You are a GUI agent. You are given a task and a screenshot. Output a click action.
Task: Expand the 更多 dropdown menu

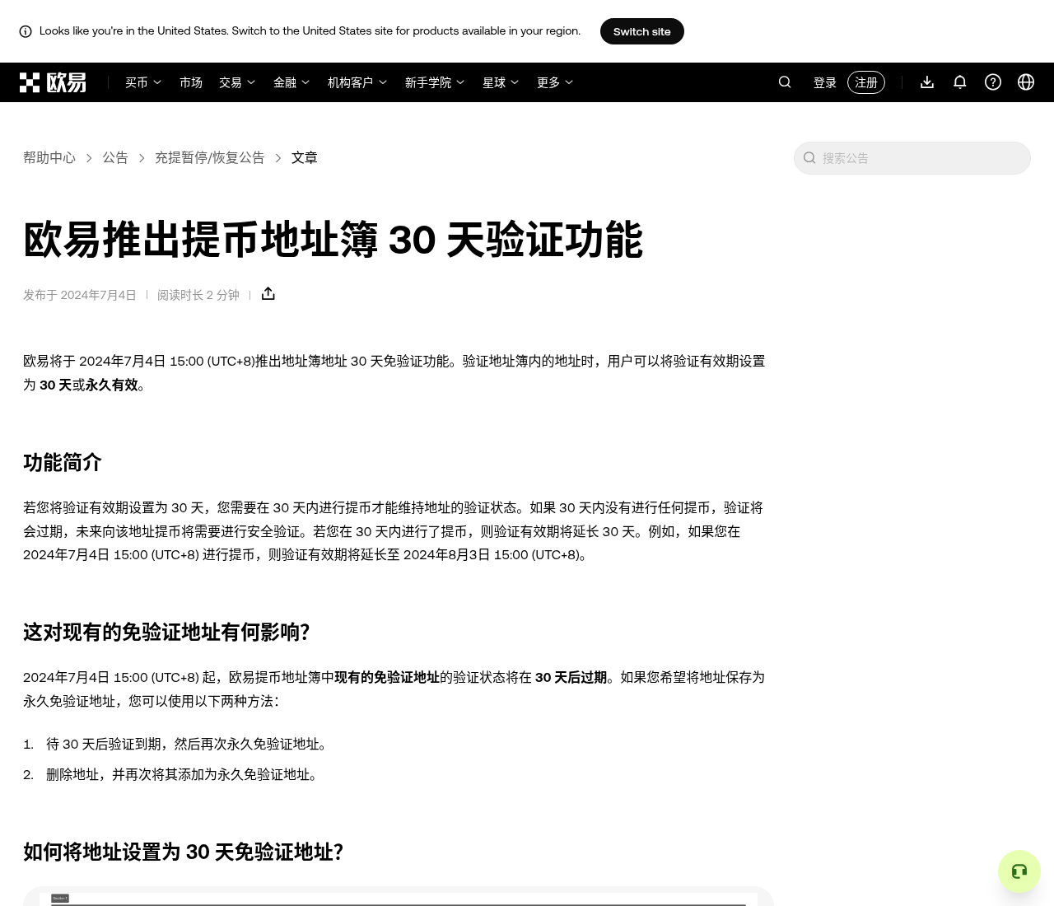click(x=555, y=82)
